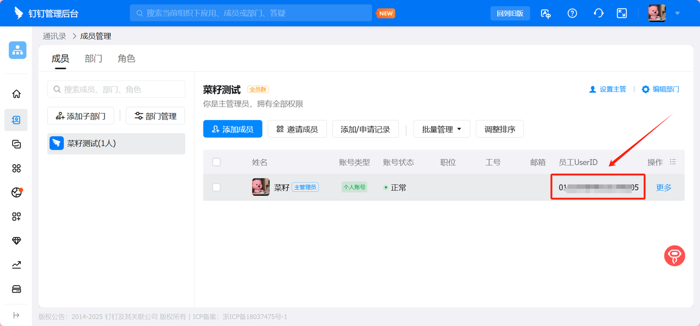Switch to the 角色 tab
Screen dimensions: 700x326
tap(126, 58)
